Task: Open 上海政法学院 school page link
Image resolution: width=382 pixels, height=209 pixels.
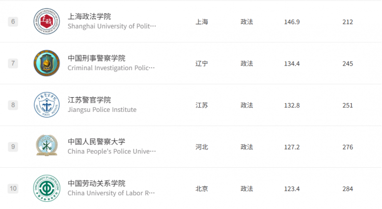Action: tap(89, 16)
